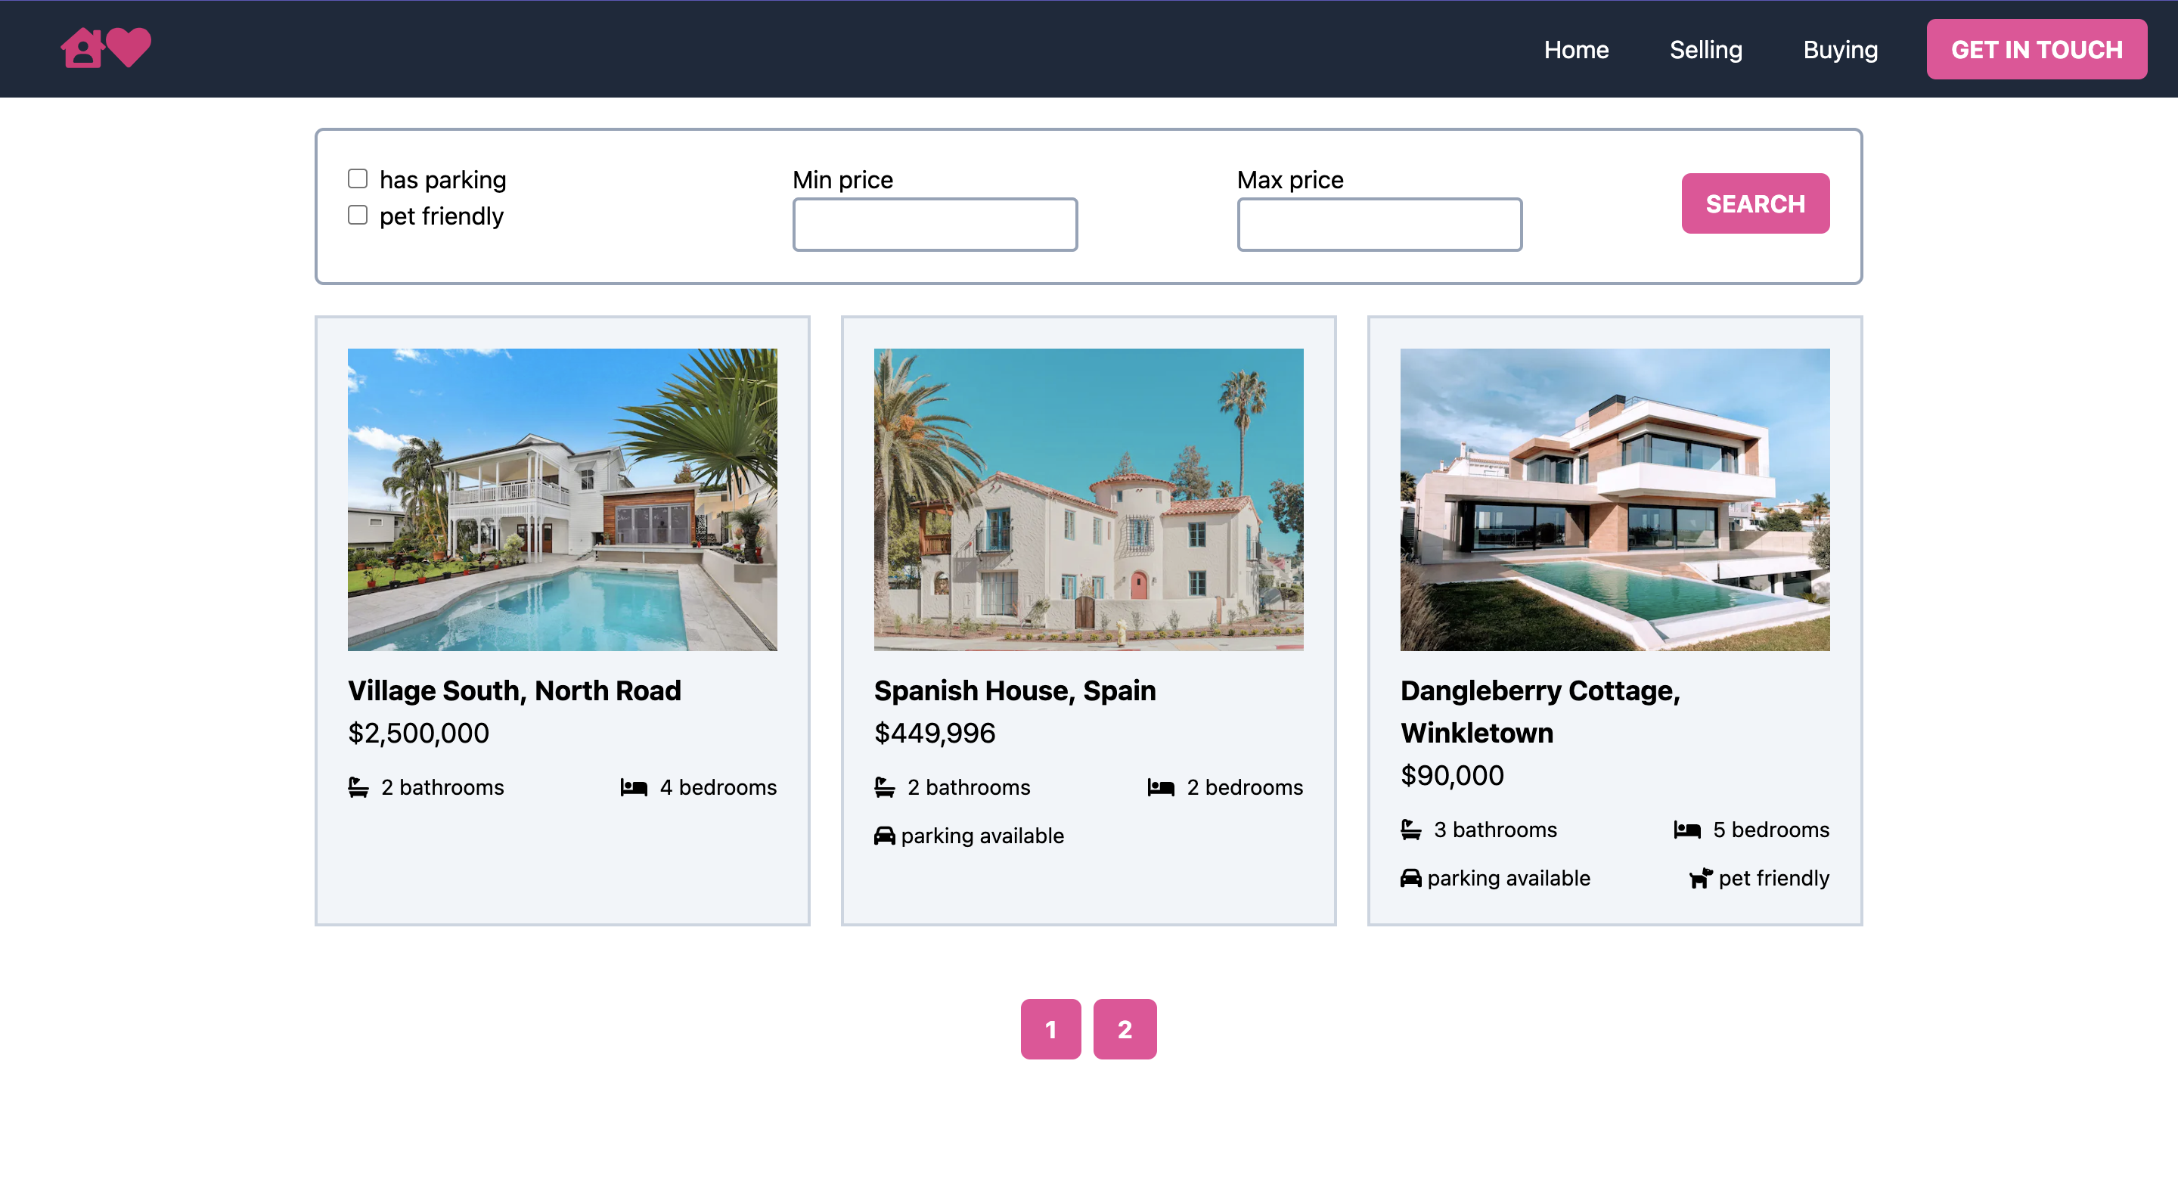Image resolution: width=2178 pixels, height=1185 pixels.
Task: Open the Home navigation item
Action: pos(1576,49)
